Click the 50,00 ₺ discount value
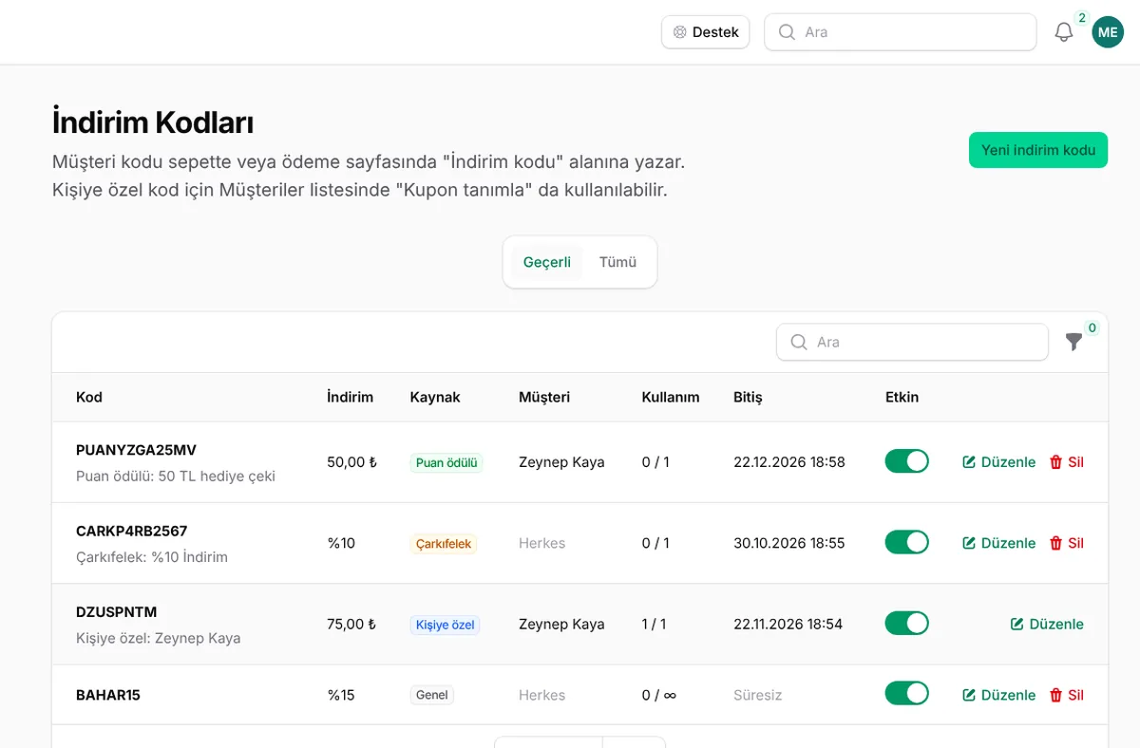The width and height of the screenshot is (1140, 748). [x=351, y=462]
